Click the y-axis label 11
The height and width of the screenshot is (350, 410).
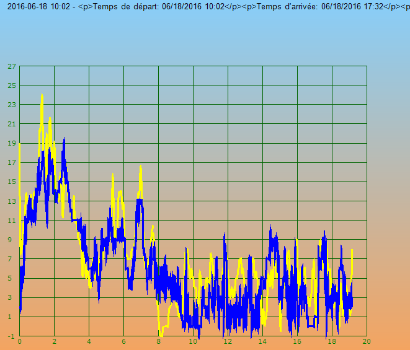12,221
